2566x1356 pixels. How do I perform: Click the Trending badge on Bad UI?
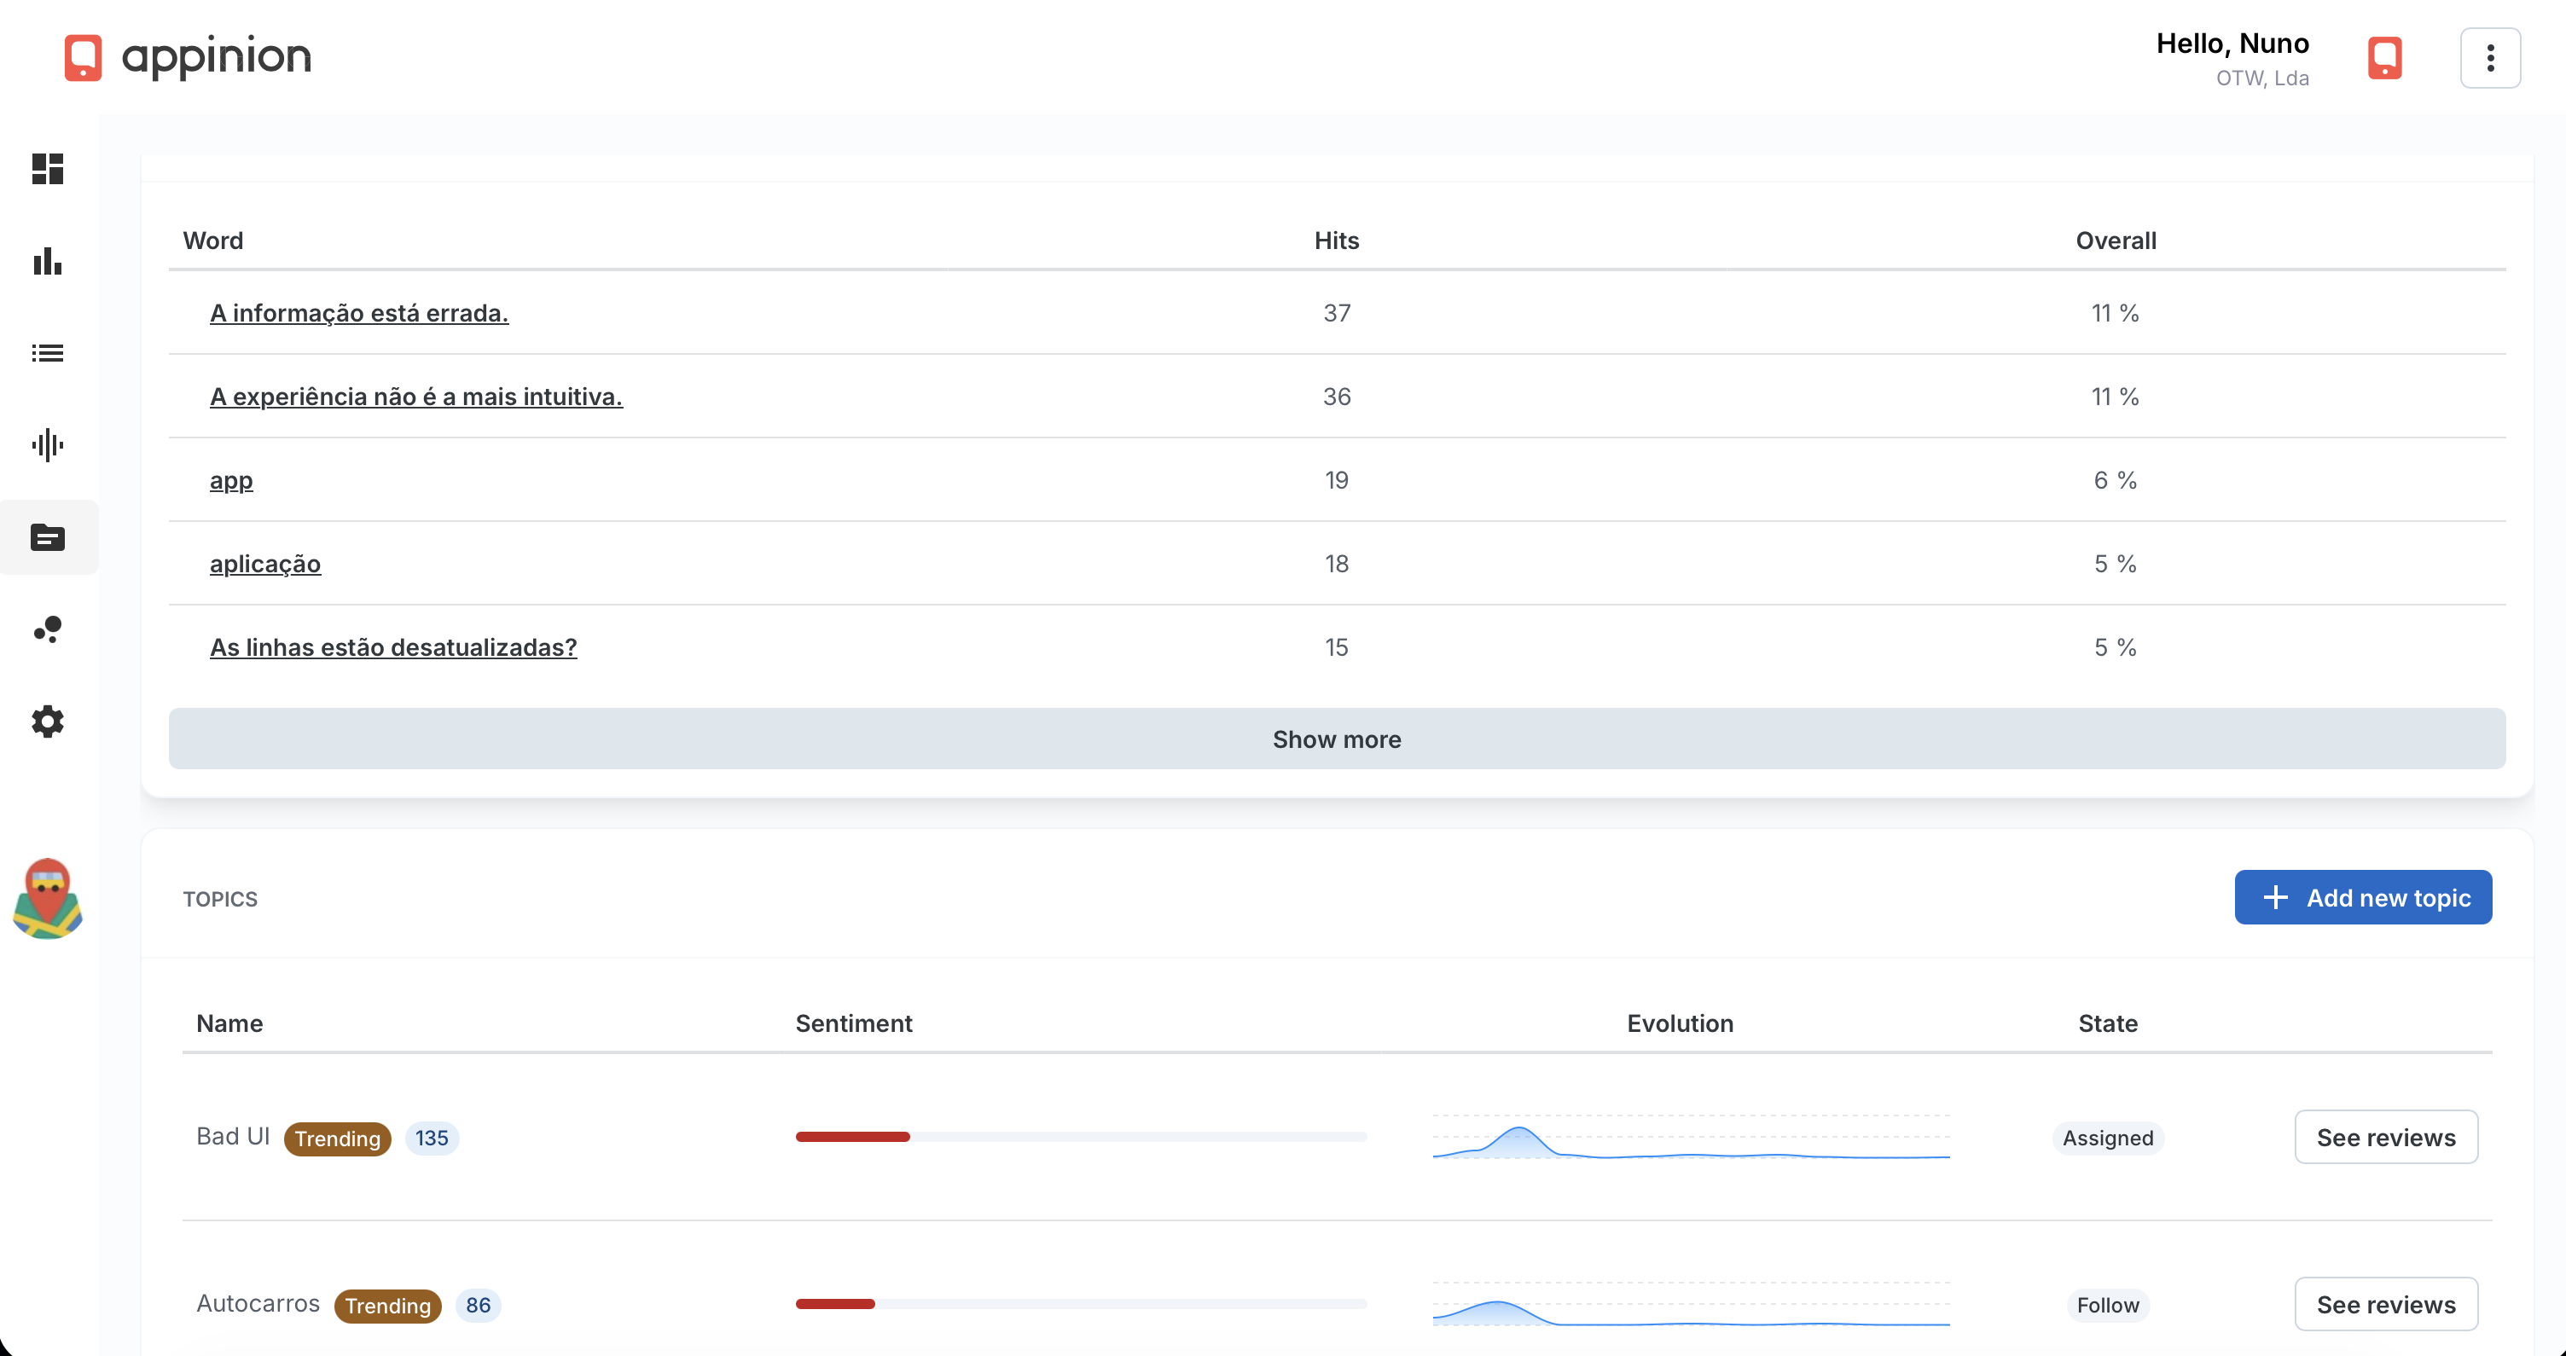coord(338,1139)
